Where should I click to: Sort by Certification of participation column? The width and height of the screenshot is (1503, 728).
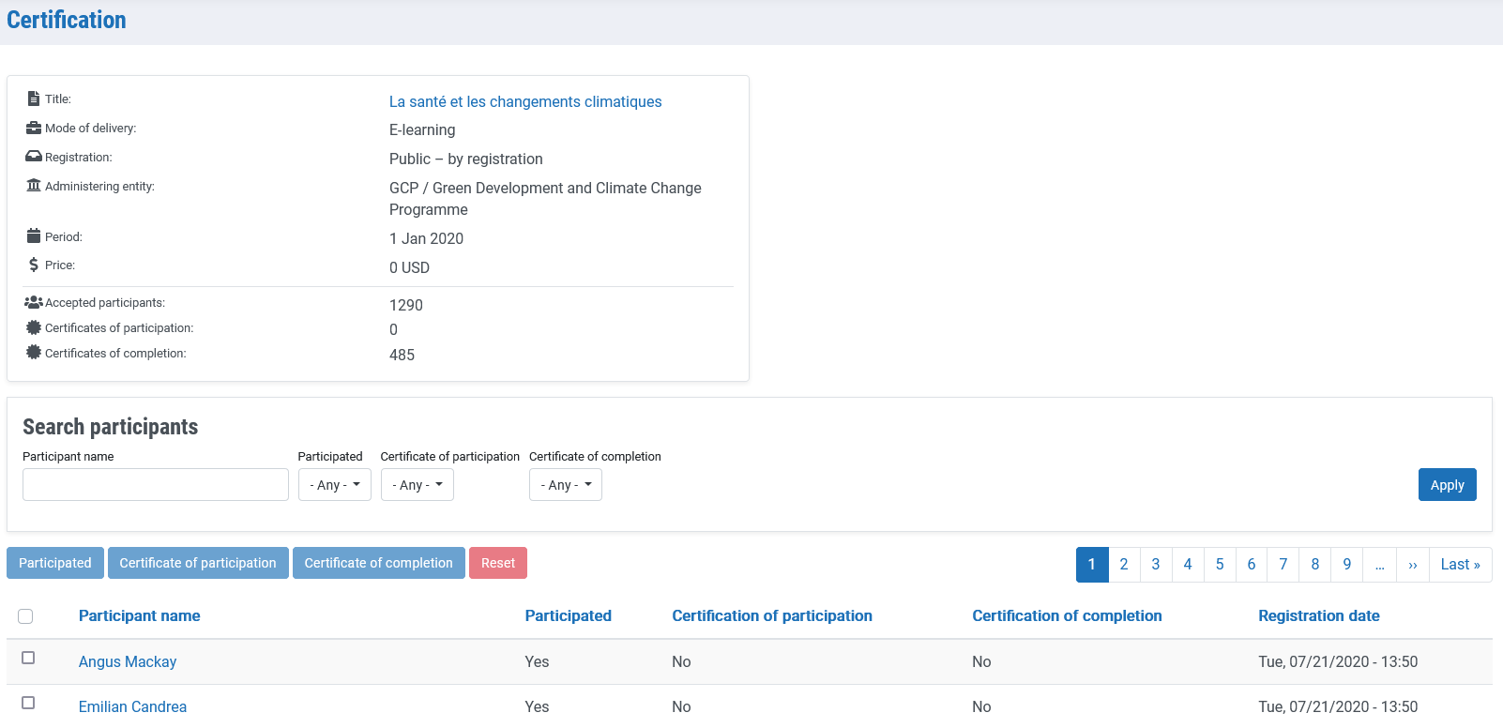[x=772, y=615]
